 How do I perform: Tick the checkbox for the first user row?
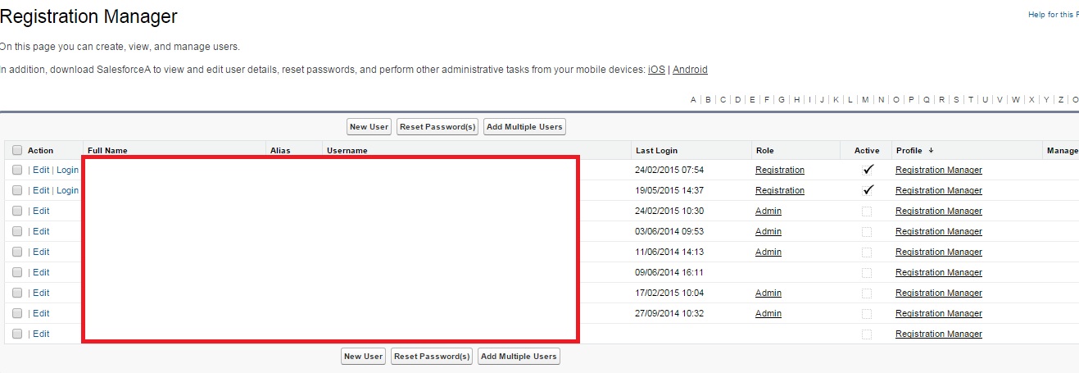coord(17,170)
